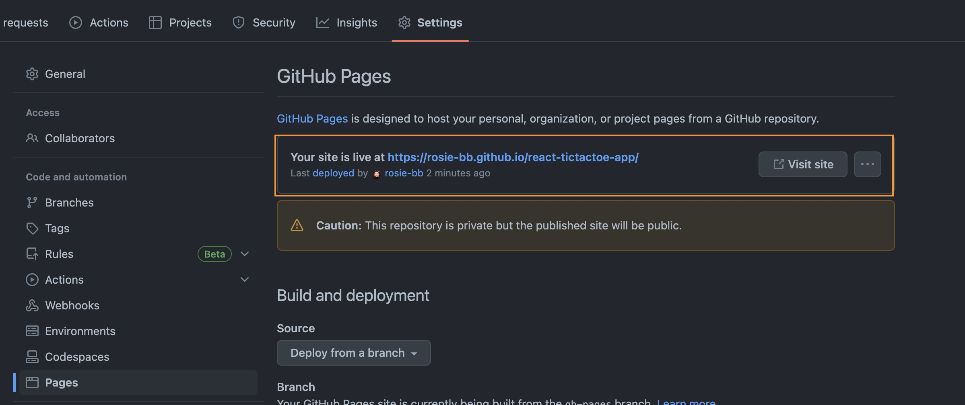Image resolution: width=965 pixels, height=405 pixels.
Task: Click the Actions play-circle icon in top nav
Action: click(76, 22)
